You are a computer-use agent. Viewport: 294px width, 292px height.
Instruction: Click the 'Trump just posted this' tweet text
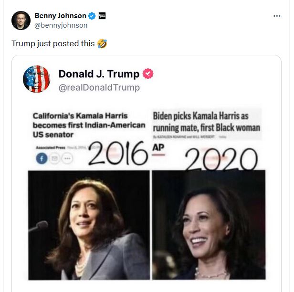(x=53, y=43)
